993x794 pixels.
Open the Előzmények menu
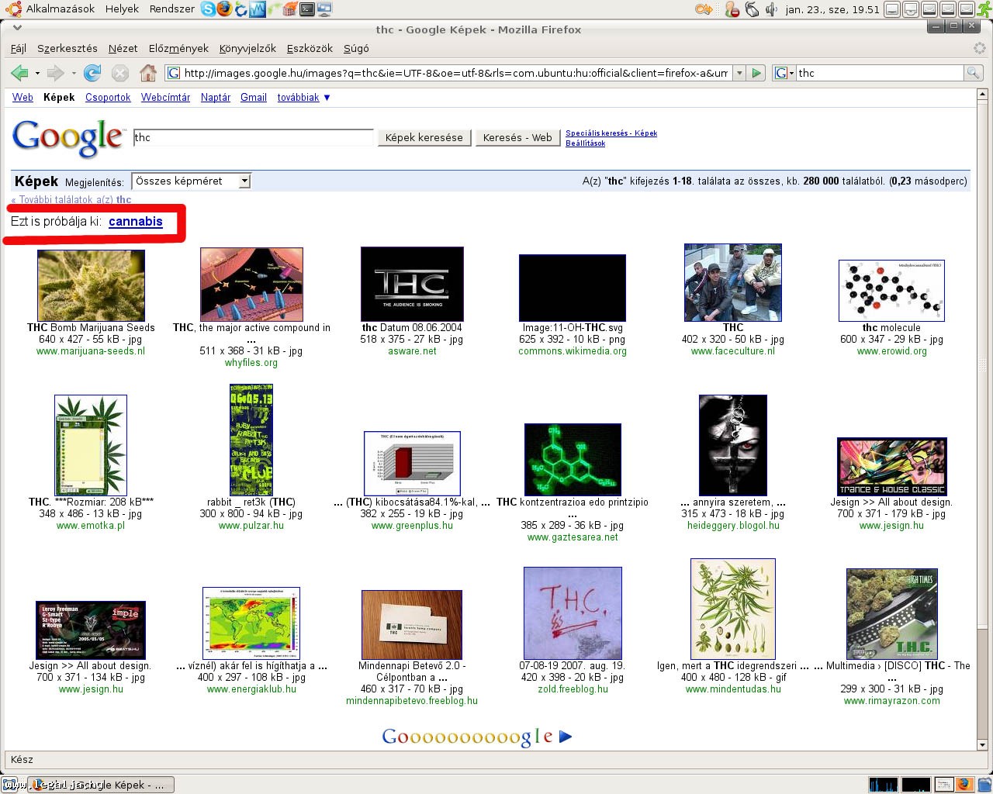point(178,48)
